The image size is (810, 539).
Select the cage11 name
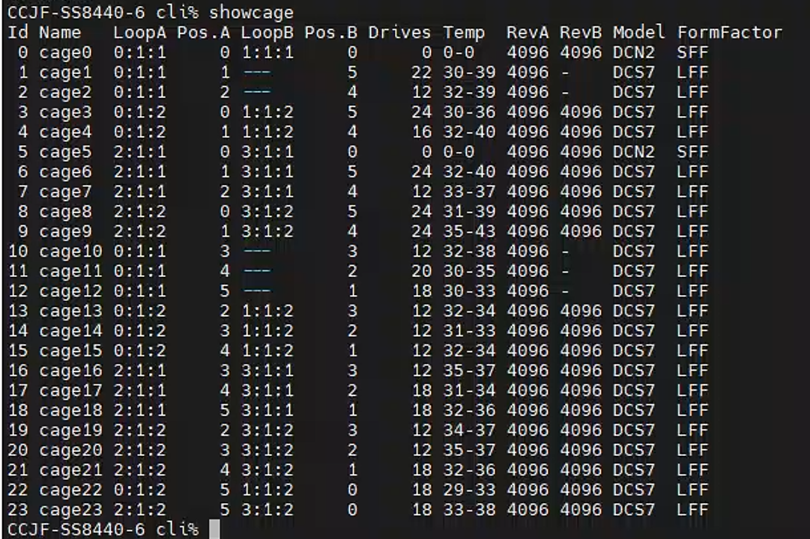[x=70, y=271]
